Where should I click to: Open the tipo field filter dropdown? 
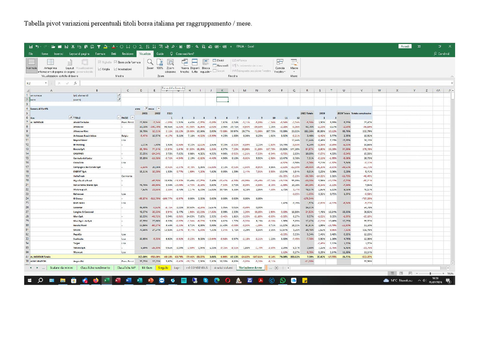click(71, 118)
